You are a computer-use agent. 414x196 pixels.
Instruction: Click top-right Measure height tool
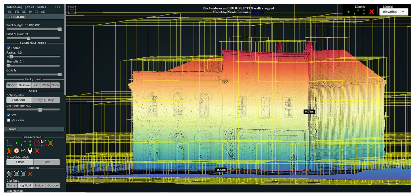pyautogui.click(x=364, y=12)
